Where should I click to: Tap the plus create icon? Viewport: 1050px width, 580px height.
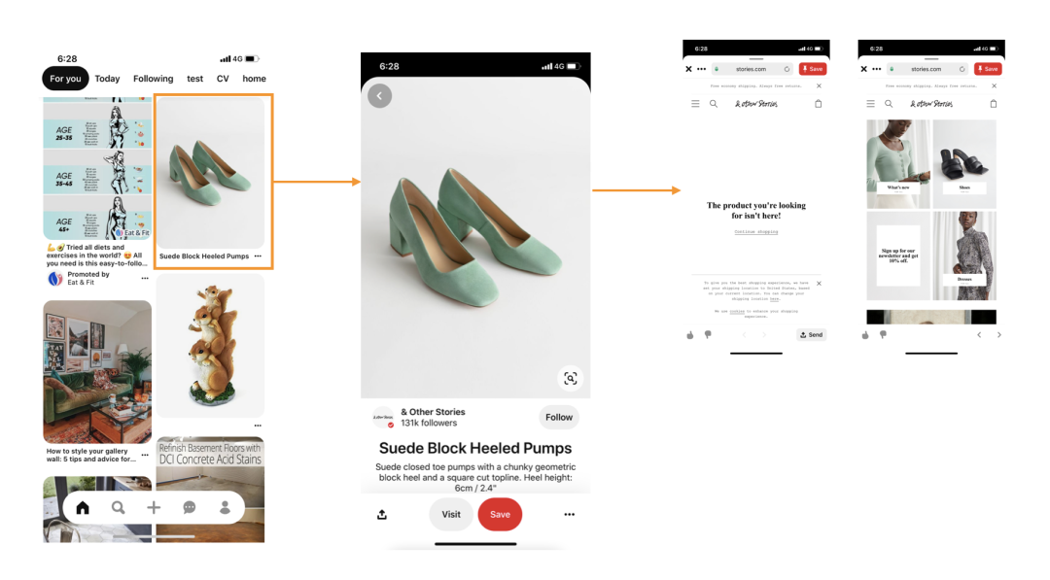(154, 508)
